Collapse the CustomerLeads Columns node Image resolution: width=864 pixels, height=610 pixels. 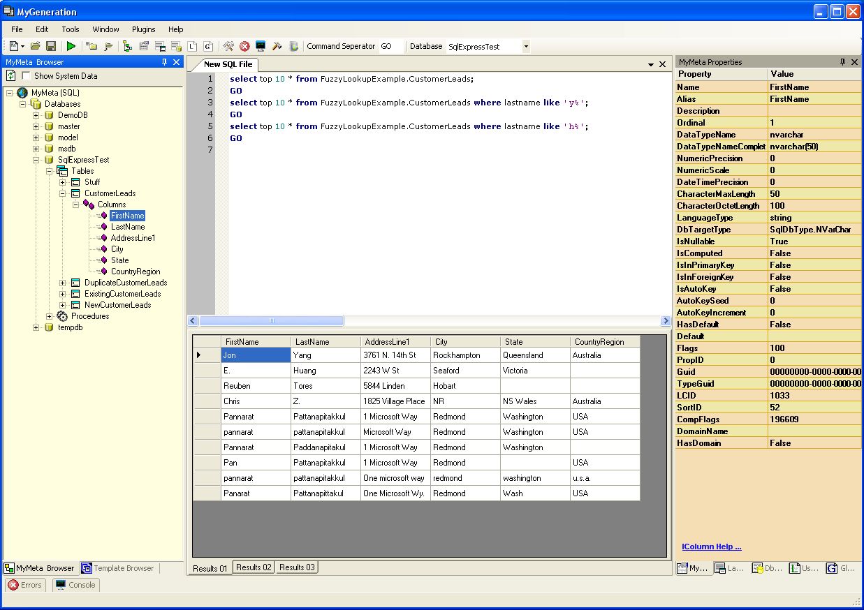(x=75, y=204)
